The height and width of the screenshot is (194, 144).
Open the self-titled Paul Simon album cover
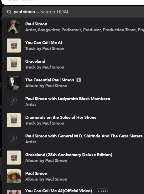click(14, 176)
